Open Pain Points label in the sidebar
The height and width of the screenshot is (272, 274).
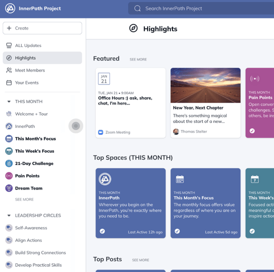(x=27, y=176)
